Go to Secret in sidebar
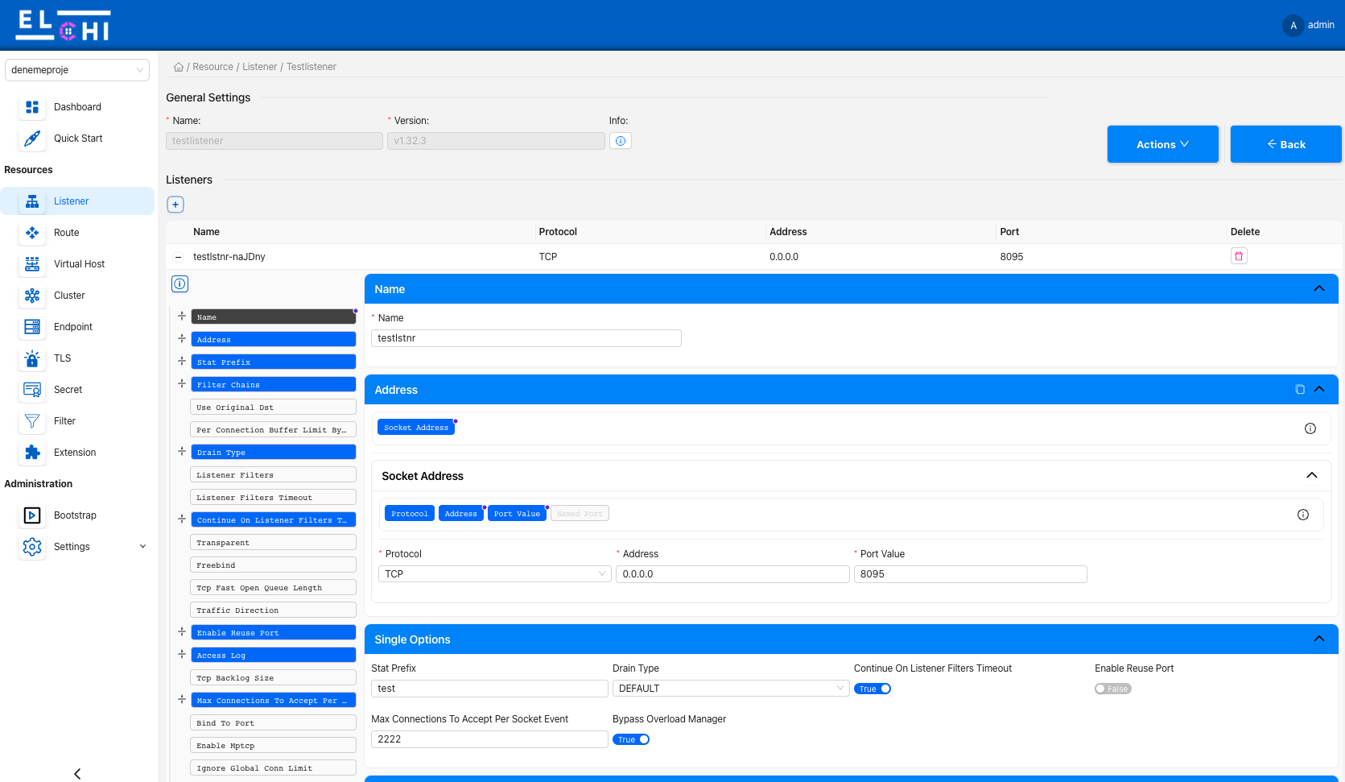Image resolution: width=1345 pixels, height=782 pixels. (68, 390)
